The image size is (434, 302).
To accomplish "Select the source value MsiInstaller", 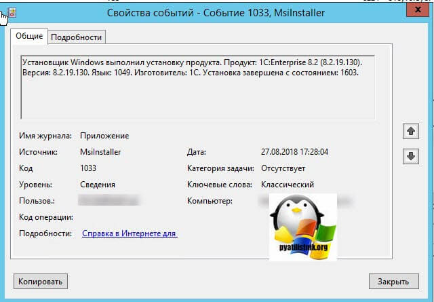I will 100,152.
